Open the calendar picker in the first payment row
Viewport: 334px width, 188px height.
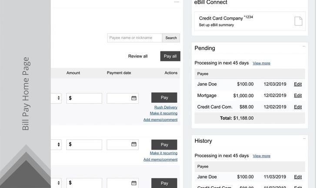[x=134, y=98]
